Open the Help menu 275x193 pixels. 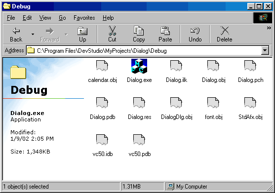coord(108,18)
